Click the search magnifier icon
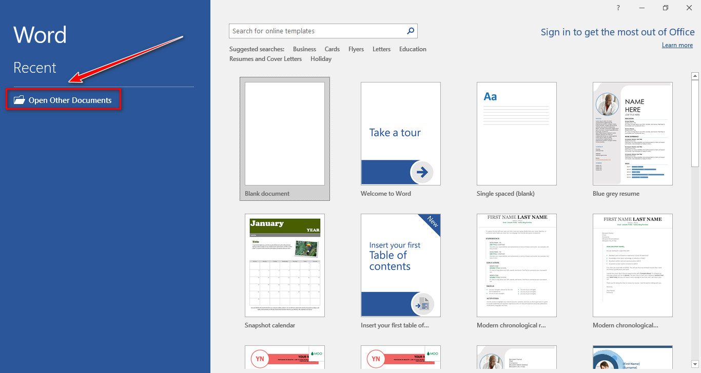The height and width of the screenshot is (373, 701). coord(411,31)
